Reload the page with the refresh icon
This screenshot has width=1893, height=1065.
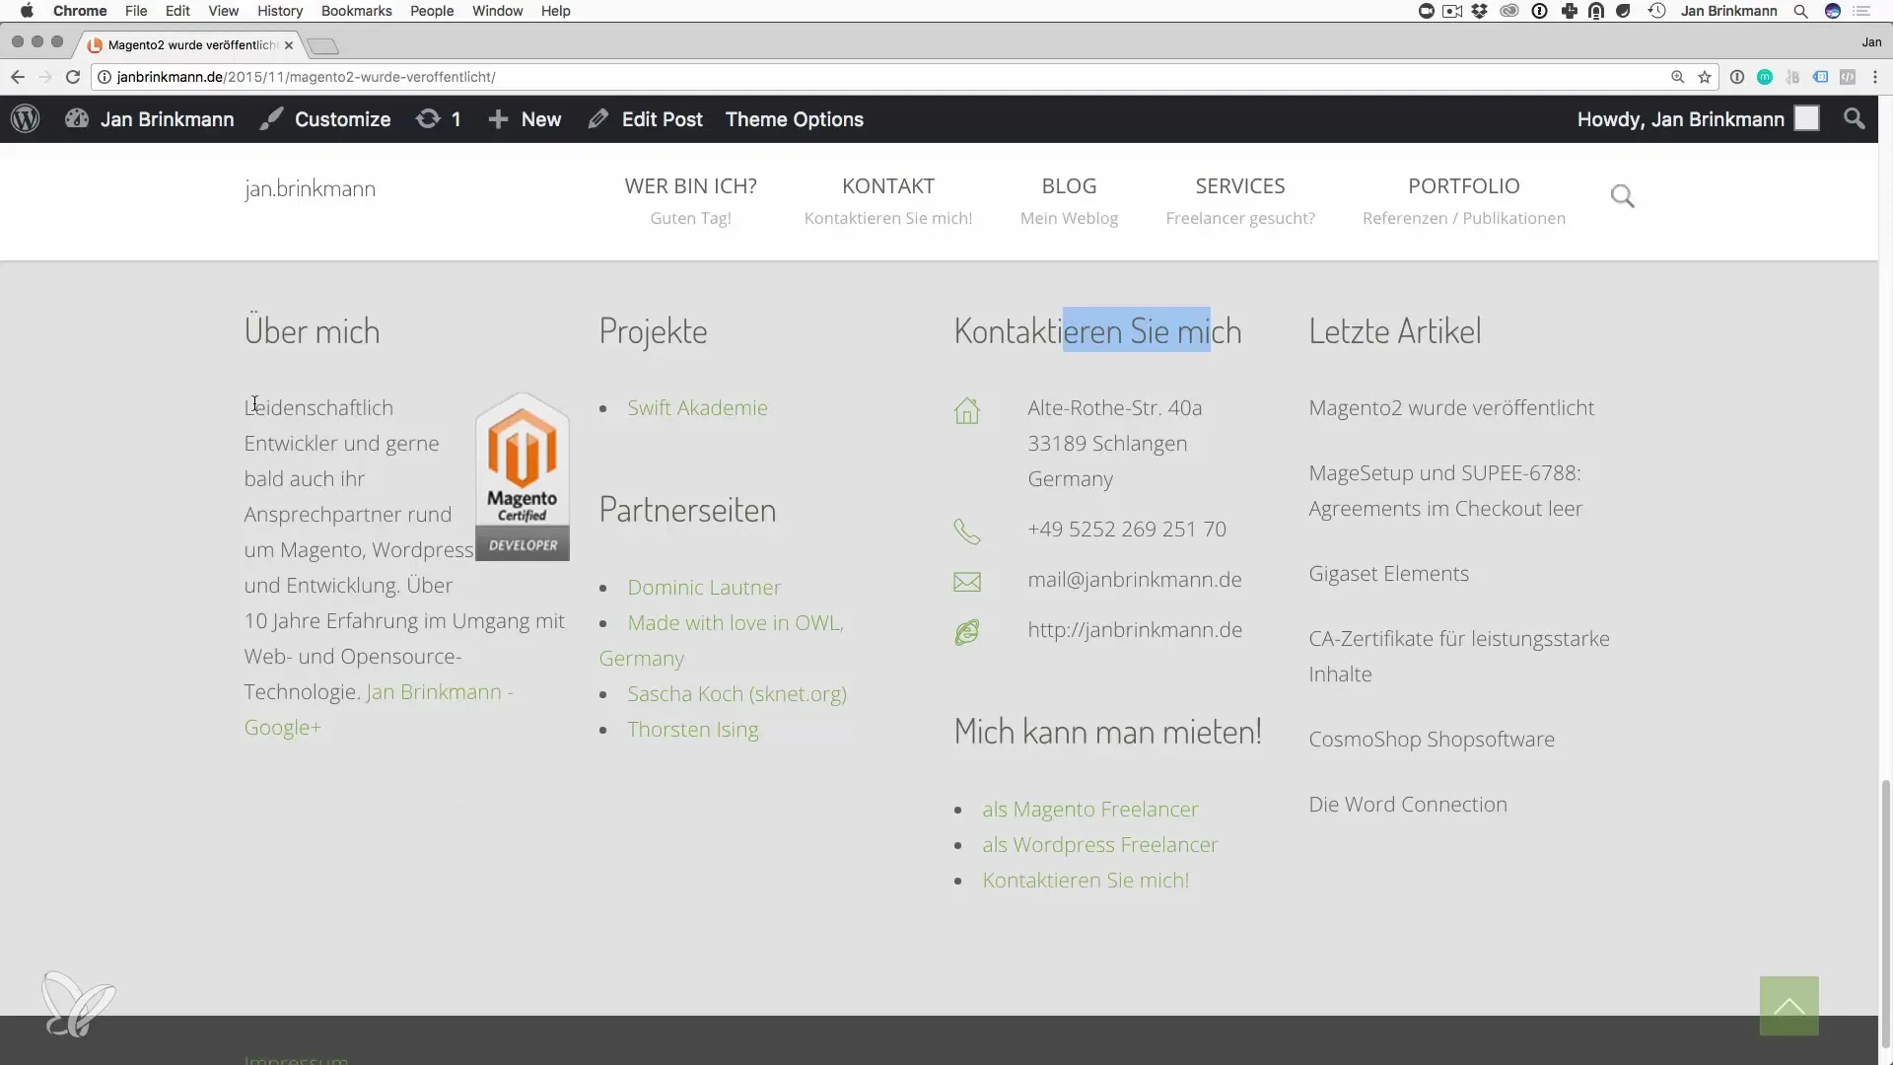point(73,77)
